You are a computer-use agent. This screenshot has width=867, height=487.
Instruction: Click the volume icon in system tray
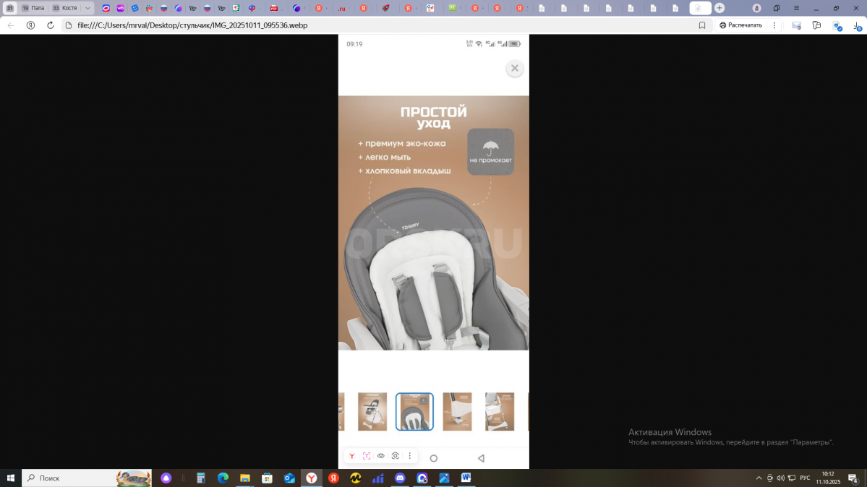pyautogui.click(x=780, y=478)
